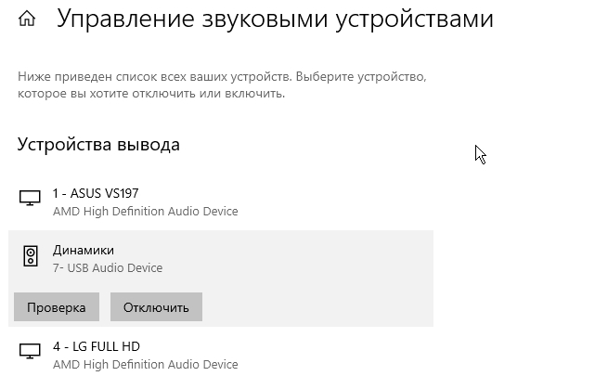Screen dimensions: 608x389
Task: Click empty panel space right of Отключить button
Action: click(316, 307)
